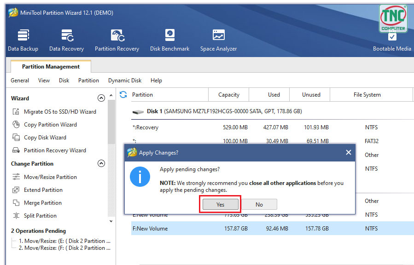Open the Space Analyzer tool
414x265 pixels.
point(218,40)
